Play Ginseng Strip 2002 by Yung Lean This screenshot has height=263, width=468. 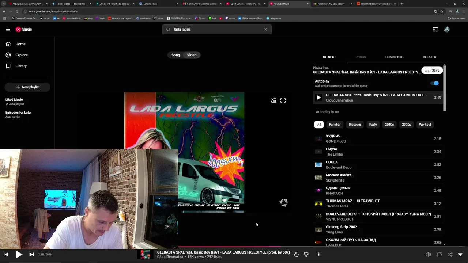(378, 229)
